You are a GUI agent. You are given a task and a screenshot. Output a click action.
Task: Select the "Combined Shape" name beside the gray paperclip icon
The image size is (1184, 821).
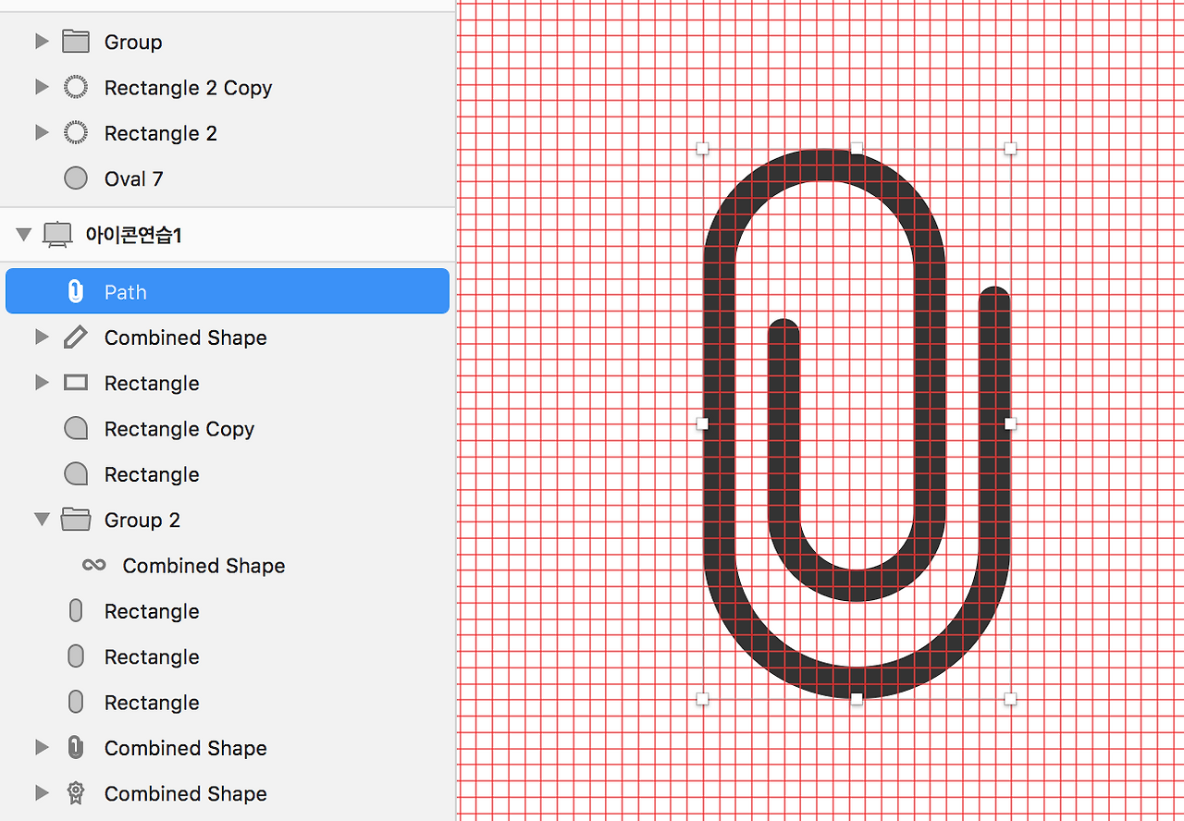coord(186,748)
